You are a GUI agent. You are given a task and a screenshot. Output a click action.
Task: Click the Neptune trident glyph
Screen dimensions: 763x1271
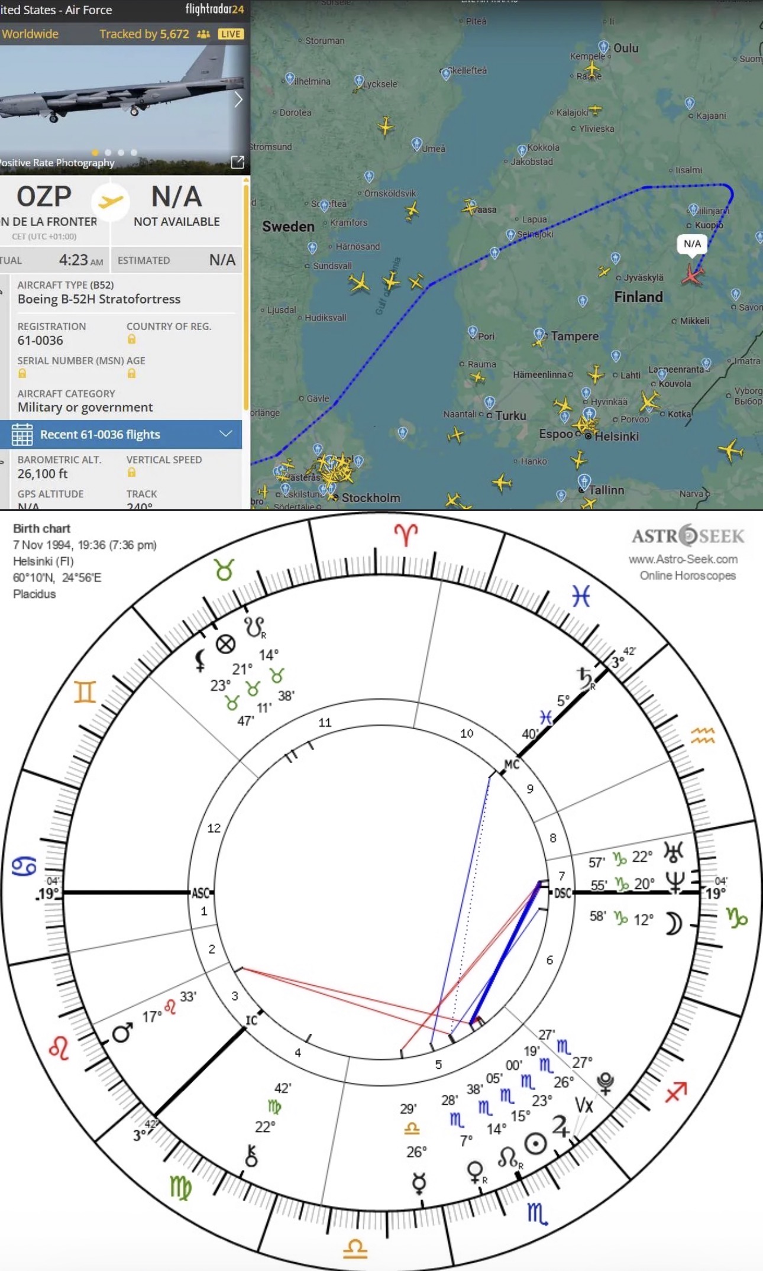(x=675, y=882)
